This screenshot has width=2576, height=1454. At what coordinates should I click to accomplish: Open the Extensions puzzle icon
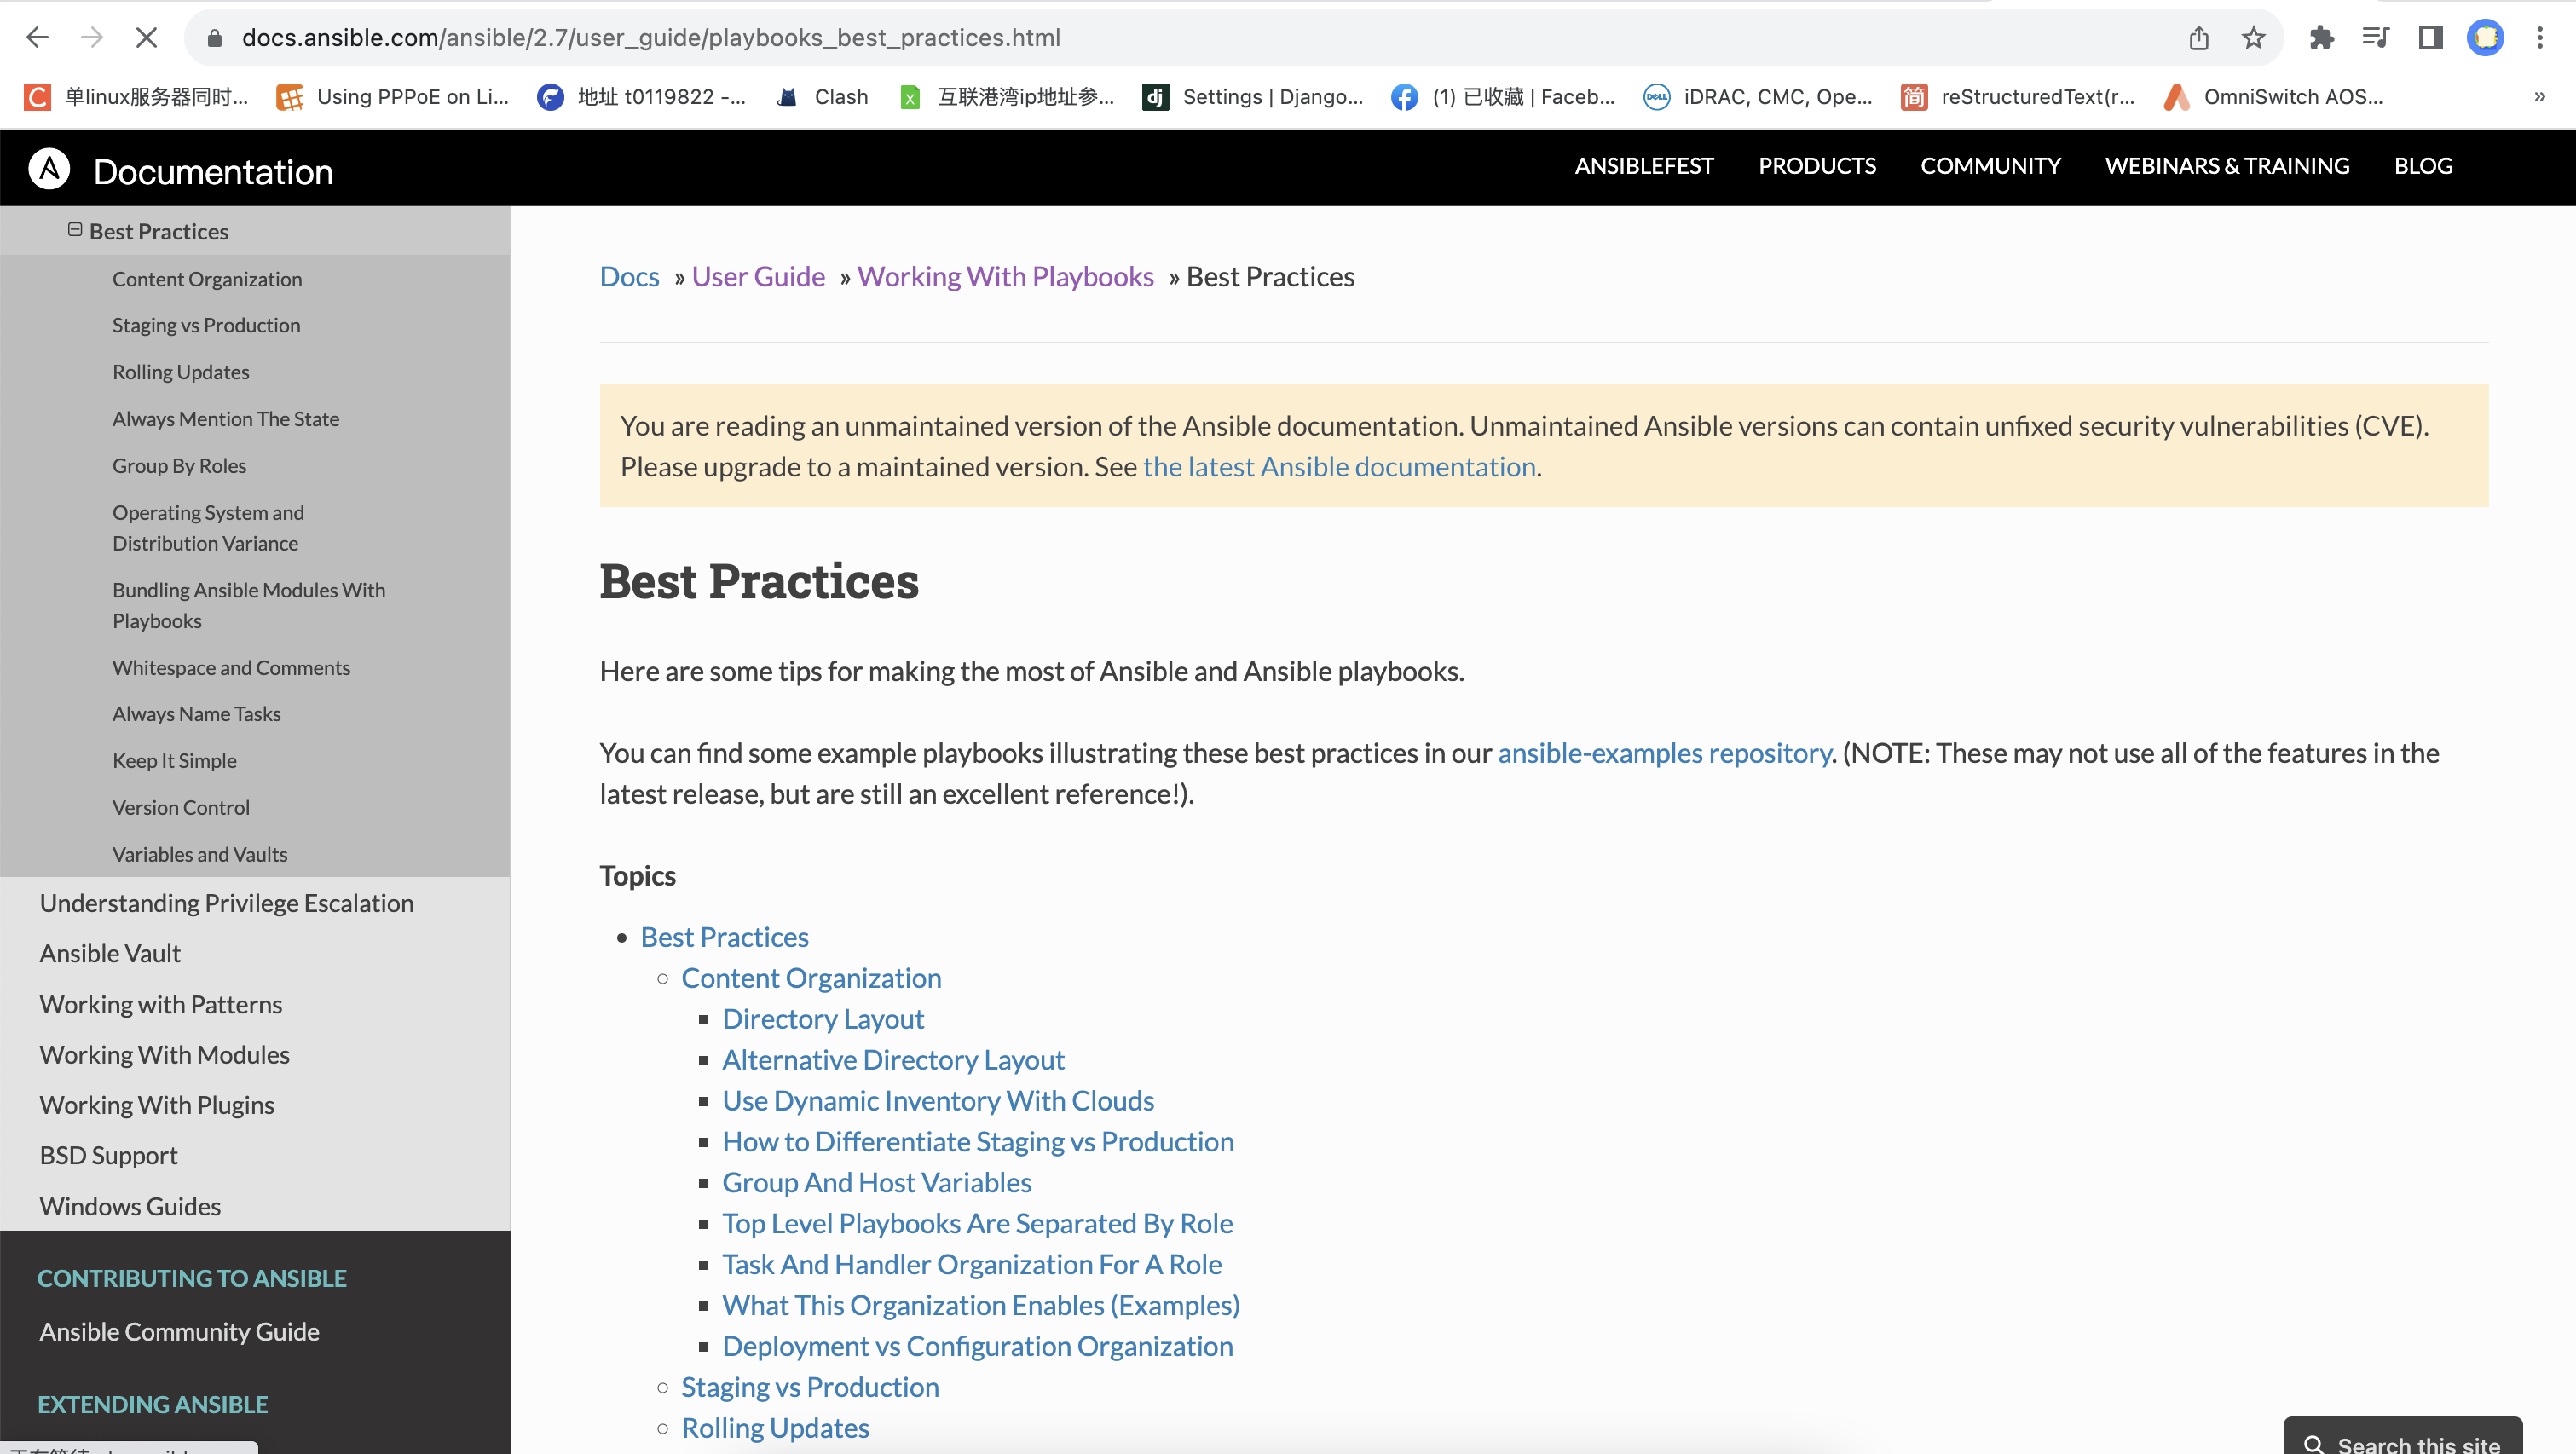(x=2321, y=38)
